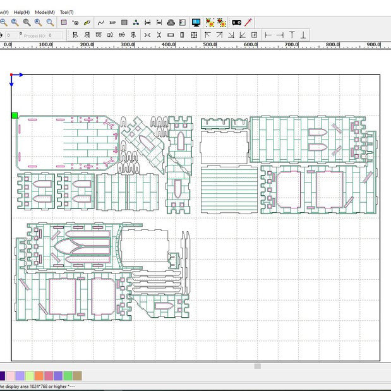The width and height of the screenshot is (391, 391).
Task: Click the red laser pointer icon
Action: 249,23
